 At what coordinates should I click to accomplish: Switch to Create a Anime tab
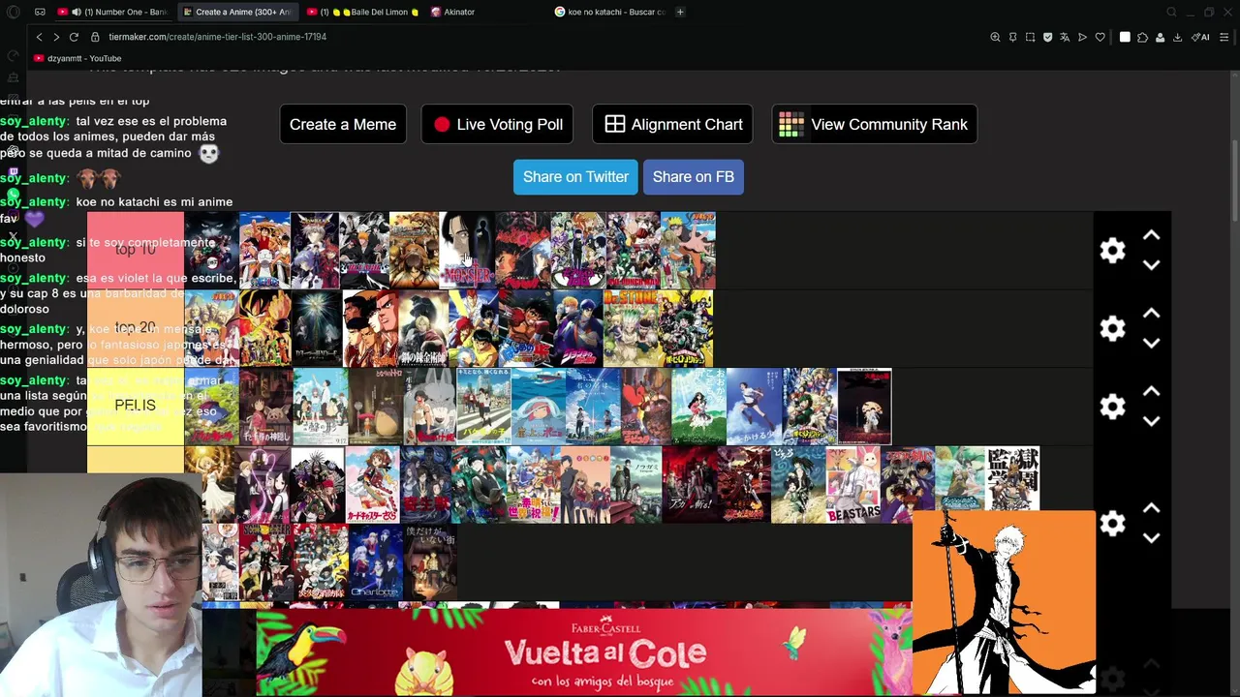[x=237, y=12]
